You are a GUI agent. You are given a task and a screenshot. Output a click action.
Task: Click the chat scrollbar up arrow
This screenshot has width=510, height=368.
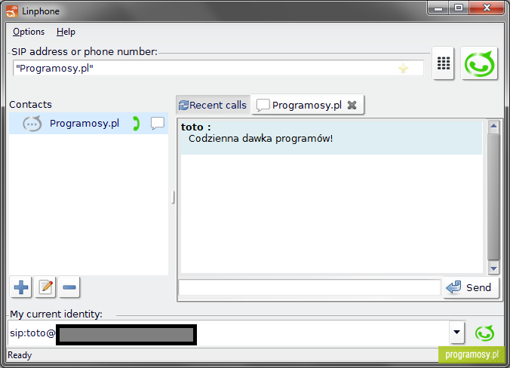493,127
